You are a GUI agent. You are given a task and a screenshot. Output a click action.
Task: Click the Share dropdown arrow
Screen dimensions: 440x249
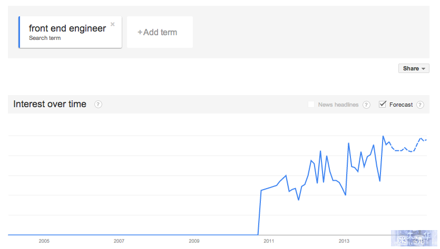[x=423, y=69]
